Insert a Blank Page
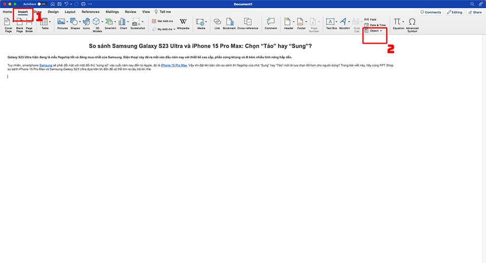The width and height of the screenshot is (486, 263). [20, 25]
